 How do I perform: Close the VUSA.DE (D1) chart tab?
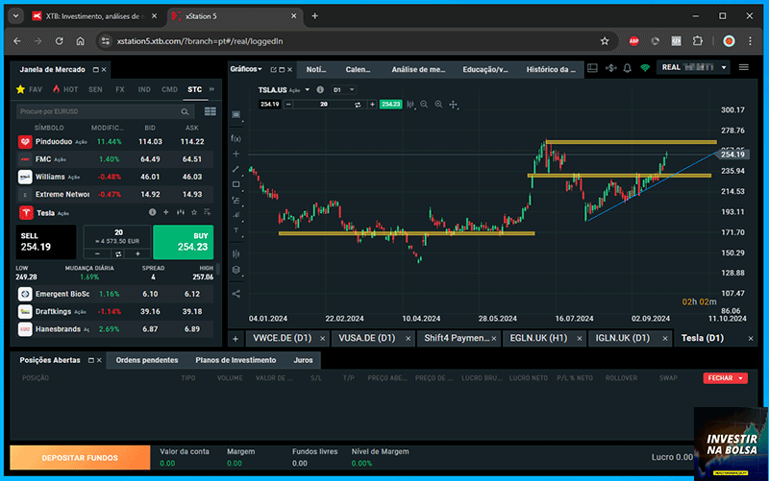click(x=408, y=339)
